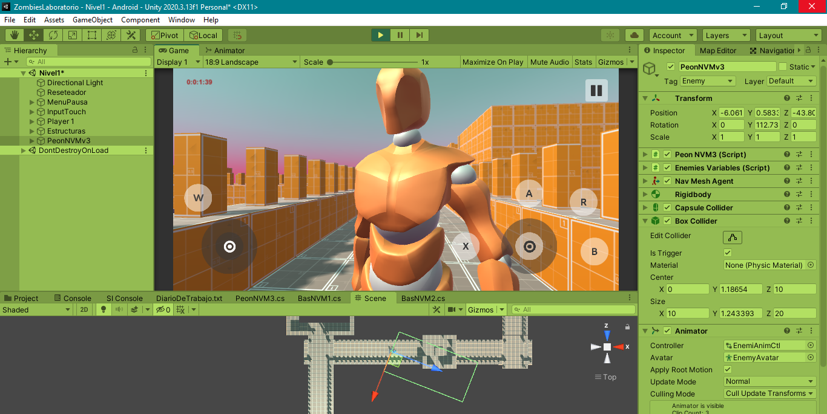Tap the X on-screen game button
Image resolution: width=827 pixels, height=414 pixels.
point(466,246)
